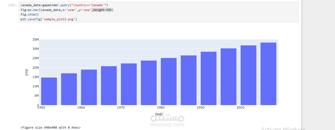Click the shortest bar in the chart
Screen dimensions: 335x130
click(49, 91)
